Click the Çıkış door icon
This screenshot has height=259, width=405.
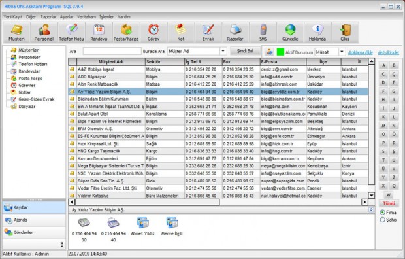[x=345, y=32]
